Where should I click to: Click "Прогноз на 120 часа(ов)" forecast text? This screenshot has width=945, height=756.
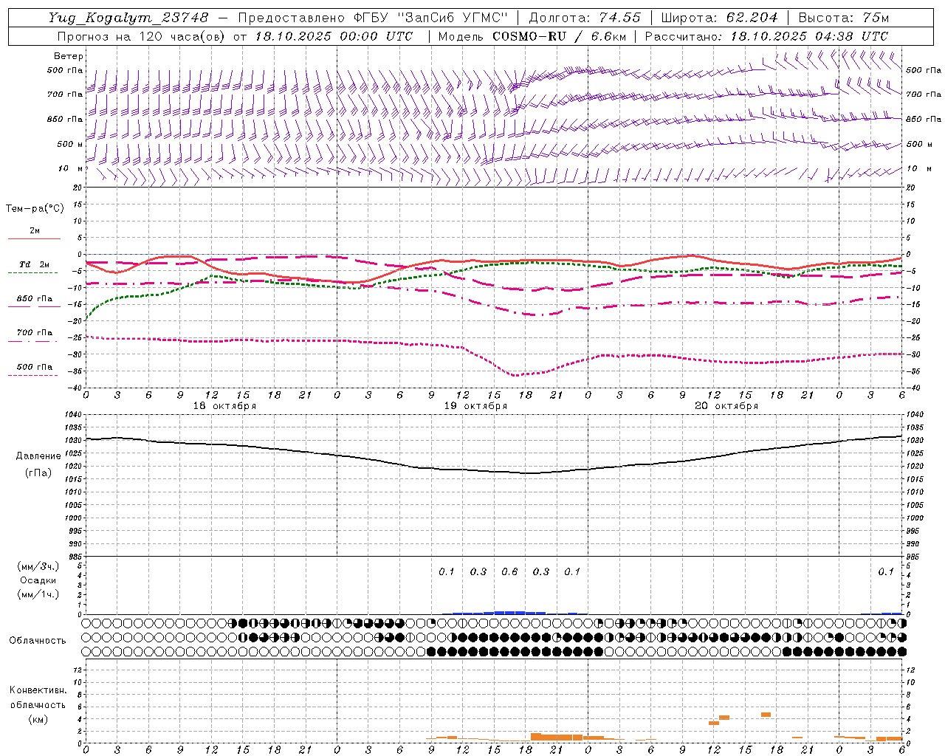pyautogui.click(x=141, y=36)
